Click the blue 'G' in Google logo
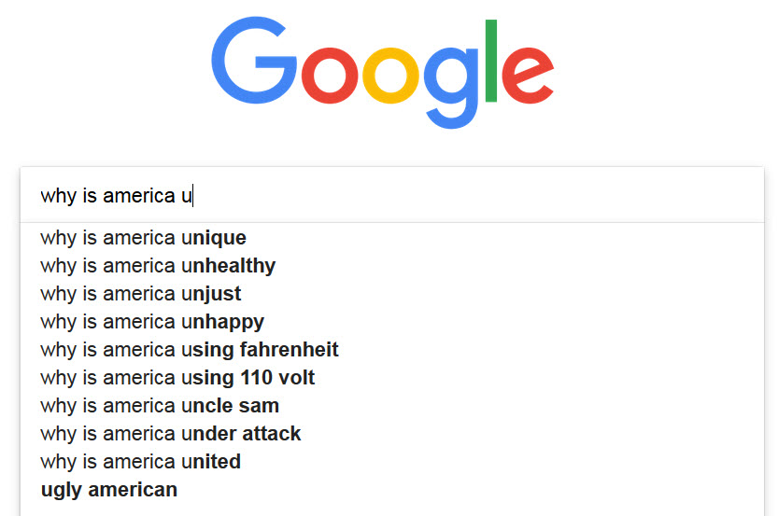 [254, 61]
